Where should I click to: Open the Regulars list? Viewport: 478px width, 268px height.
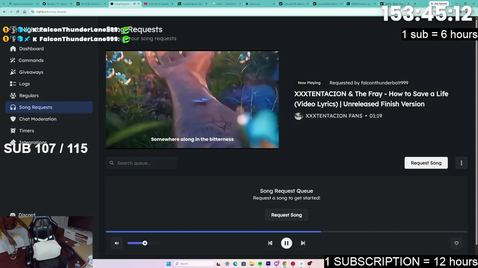pos(49,96)
